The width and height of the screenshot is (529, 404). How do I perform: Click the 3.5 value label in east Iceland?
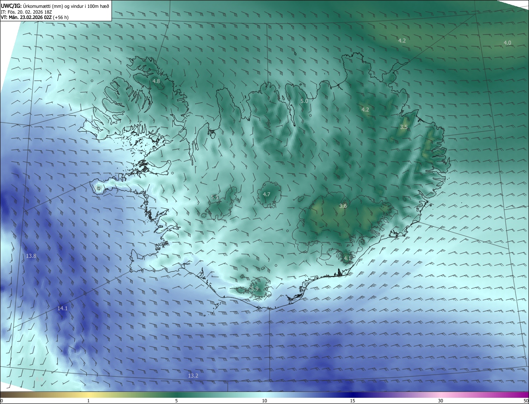pyautogui.click(x=404, y=127)
